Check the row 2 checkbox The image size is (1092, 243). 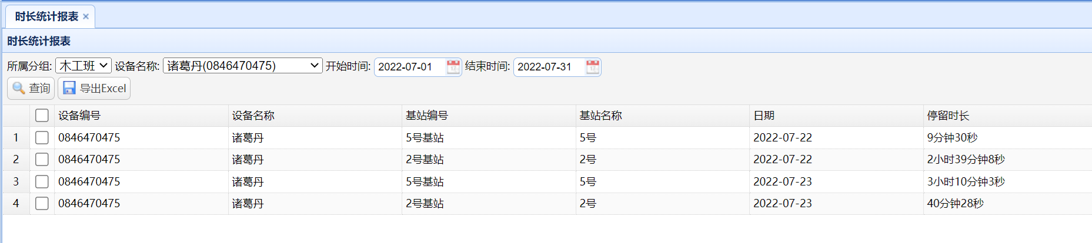[x=42, y=159]
